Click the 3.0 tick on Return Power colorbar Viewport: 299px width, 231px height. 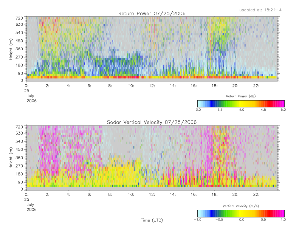[x=198, y=110]
